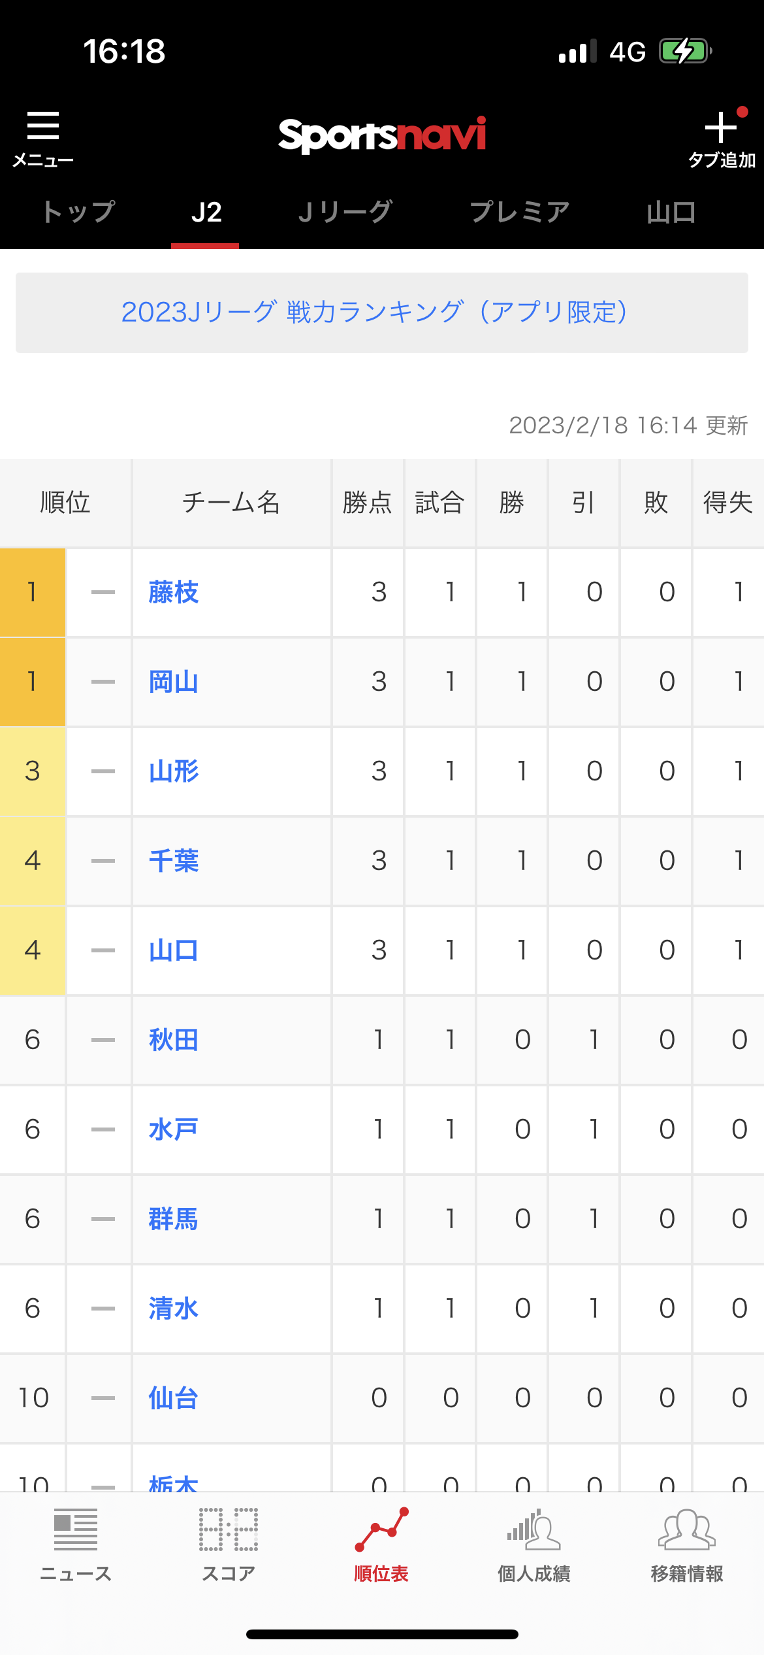764x1655 pixels.
Task: Switch to the Jリーグ tab
Action: pos(345,212)
